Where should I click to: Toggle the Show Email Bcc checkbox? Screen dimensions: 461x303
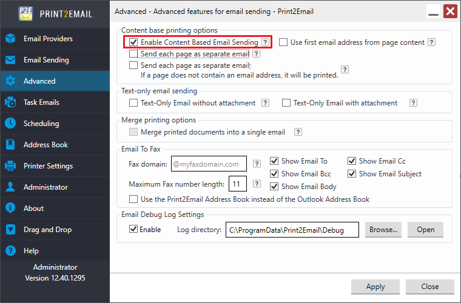pos(274,174)
